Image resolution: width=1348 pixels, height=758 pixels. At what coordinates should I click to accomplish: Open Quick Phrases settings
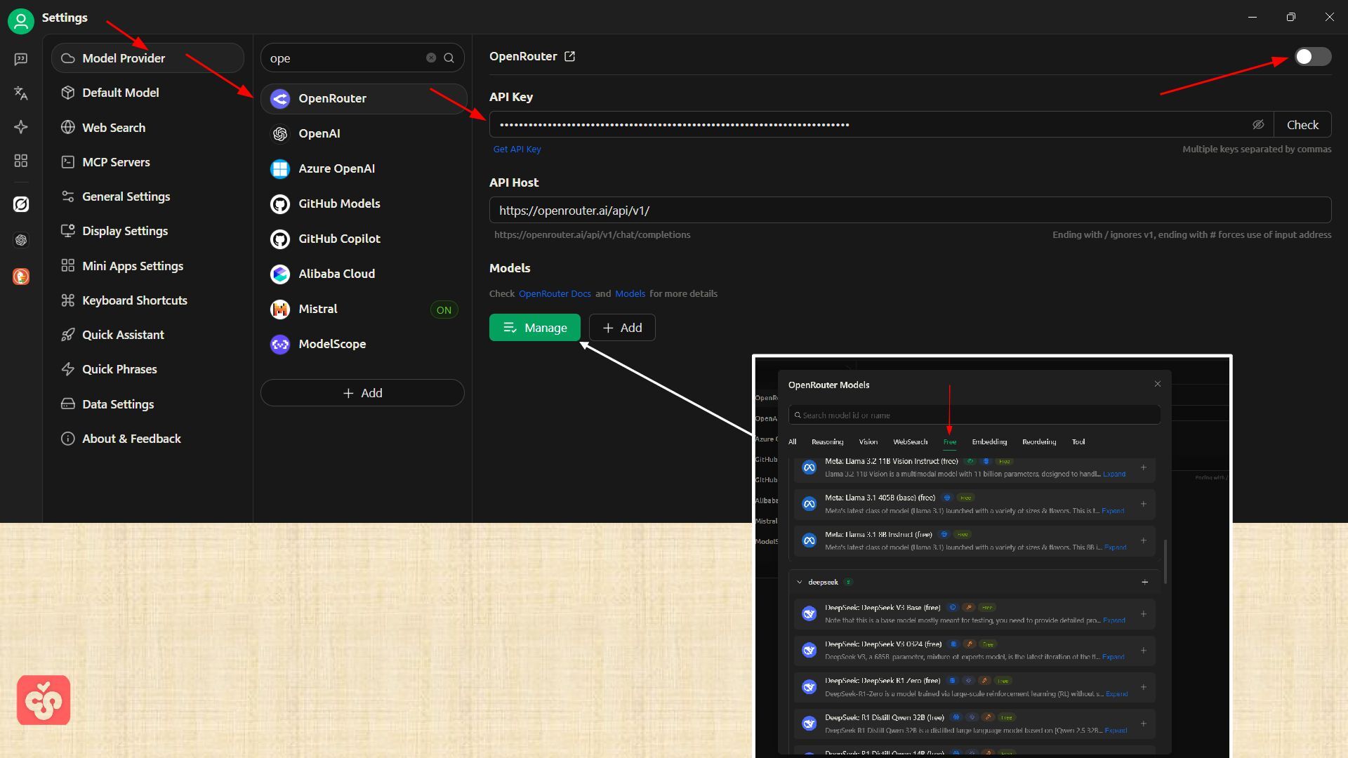pyautogui.click(x=147, y=369)
